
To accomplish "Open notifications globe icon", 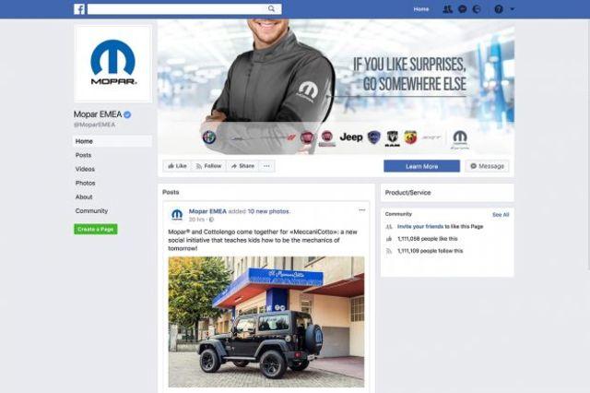I will [477, 9].
